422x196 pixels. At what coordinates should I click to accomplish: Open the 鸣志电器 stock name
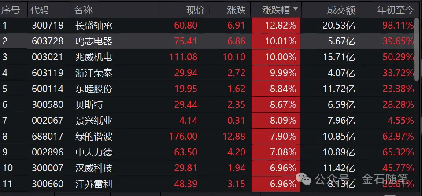point(94,41)
